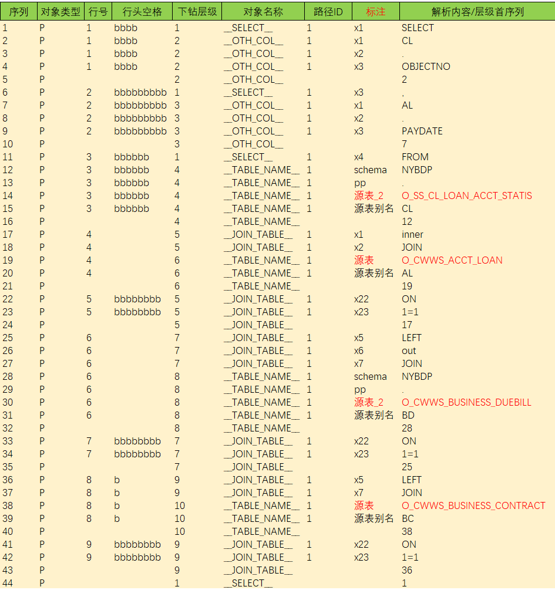Click the source table alias BC cell
This screenshot has height=590, width=555.
[408, 518]
